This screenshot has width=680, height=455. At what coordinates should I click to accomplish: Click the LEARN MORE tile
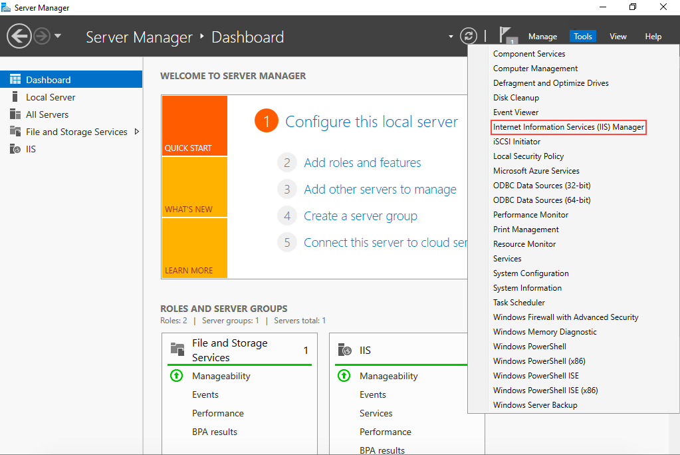click(194, 248)
